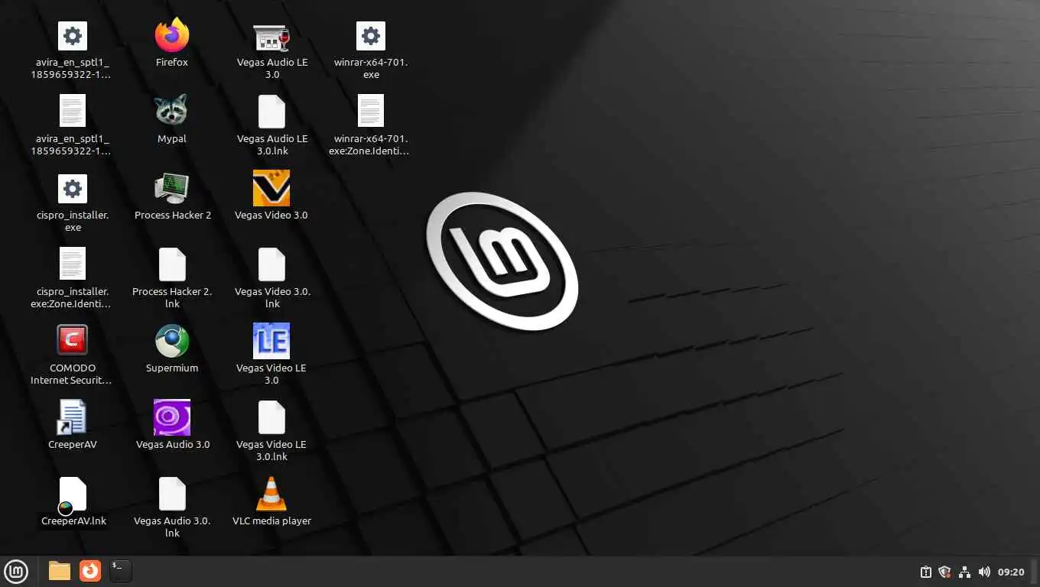Select the Vegas Audio LE 3.0.lnk file
This screenshot has width=1040, height=587.
271,112
